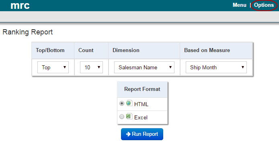The height and width of the screenshot is (149, 279).
Task: Click the mrc logo in header
Action: click(20, 6)
